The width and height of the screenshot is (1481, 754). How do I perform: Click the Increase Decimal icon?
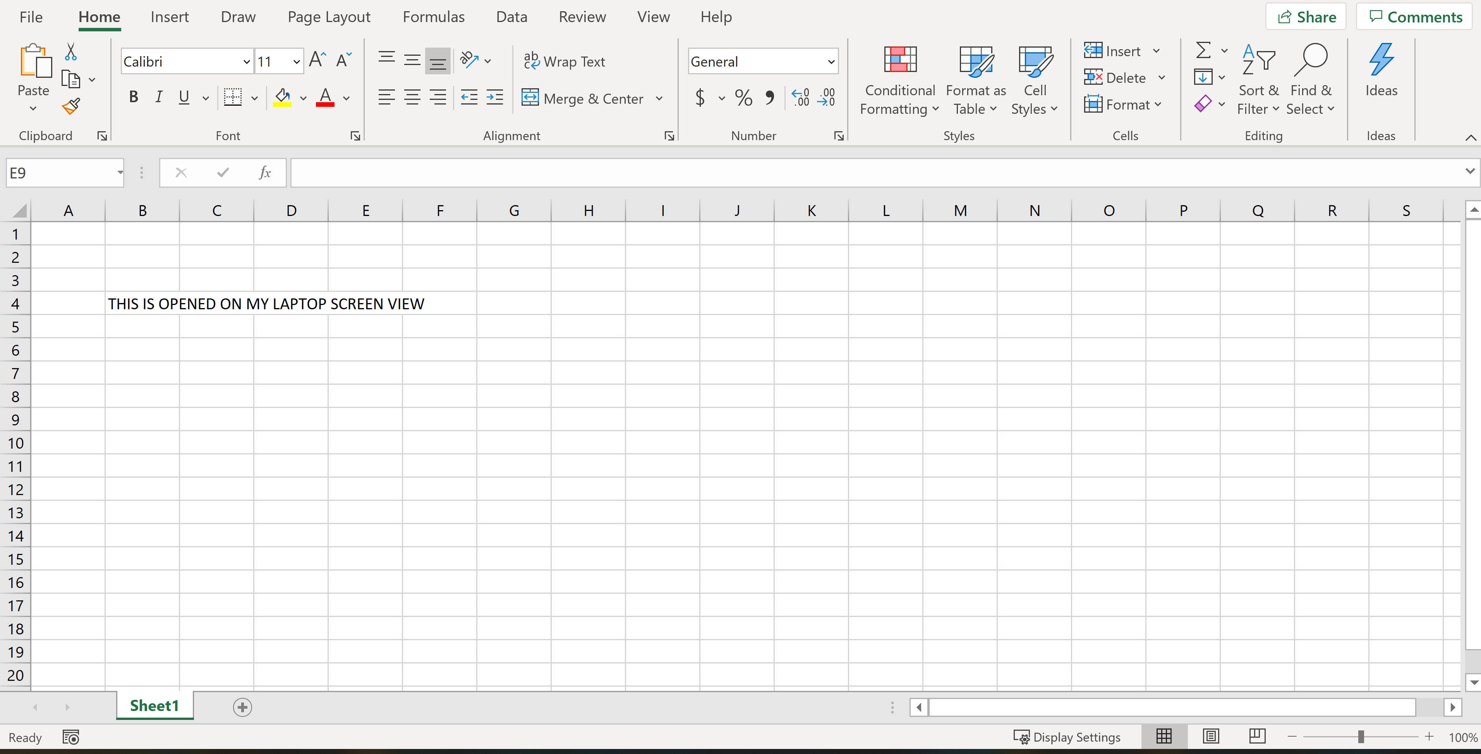(x=800, y=97)
